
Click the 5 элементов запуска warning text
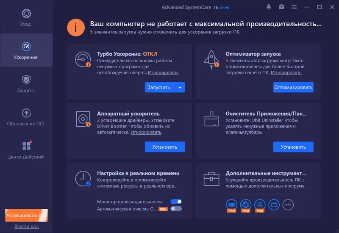[x=165, y=32]
